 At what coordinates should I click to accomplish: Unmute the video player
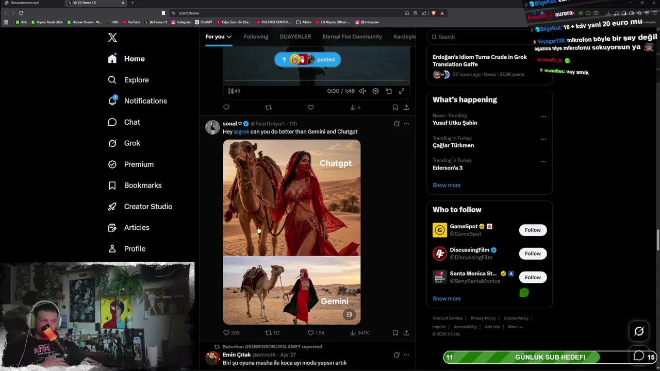pos(362,91)
